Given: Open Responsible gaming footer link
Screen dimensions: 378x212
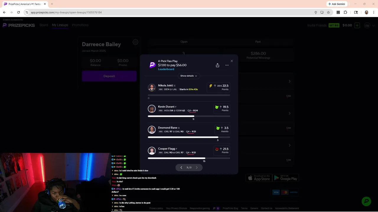Looking at the screenshot, I should point(200,208).
